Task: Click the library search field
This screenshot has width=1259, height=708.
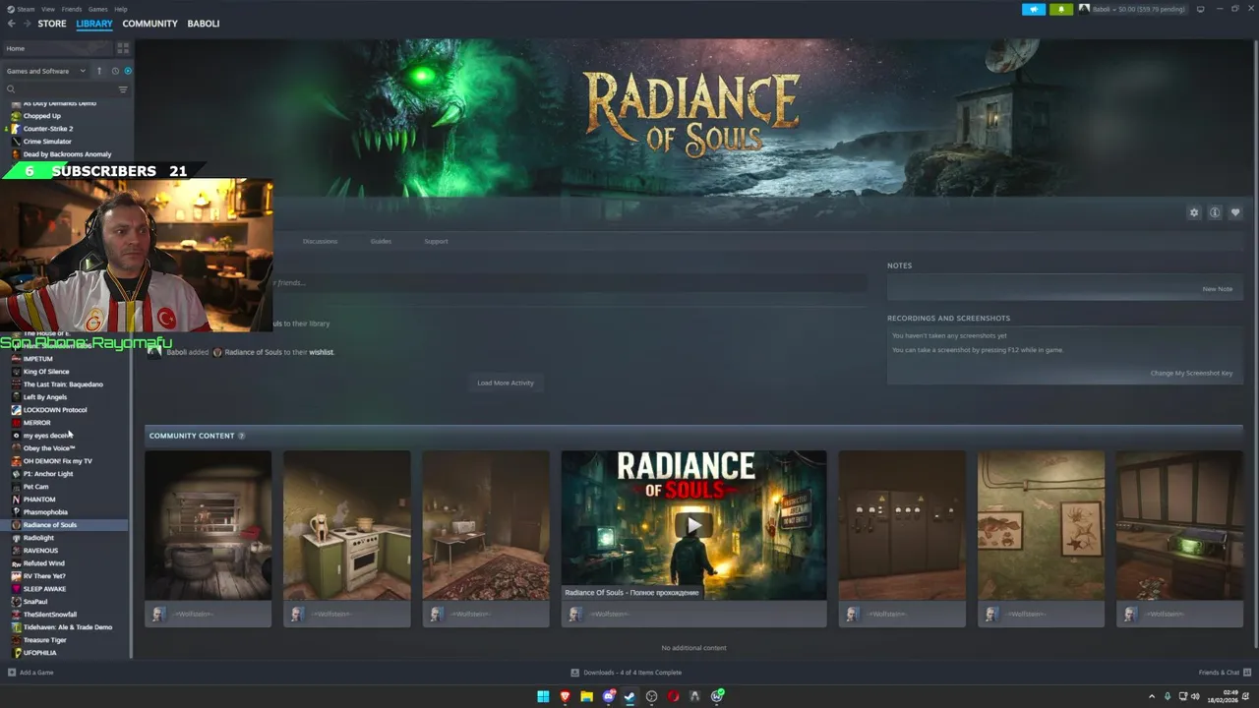Action: tap(59, 89)
